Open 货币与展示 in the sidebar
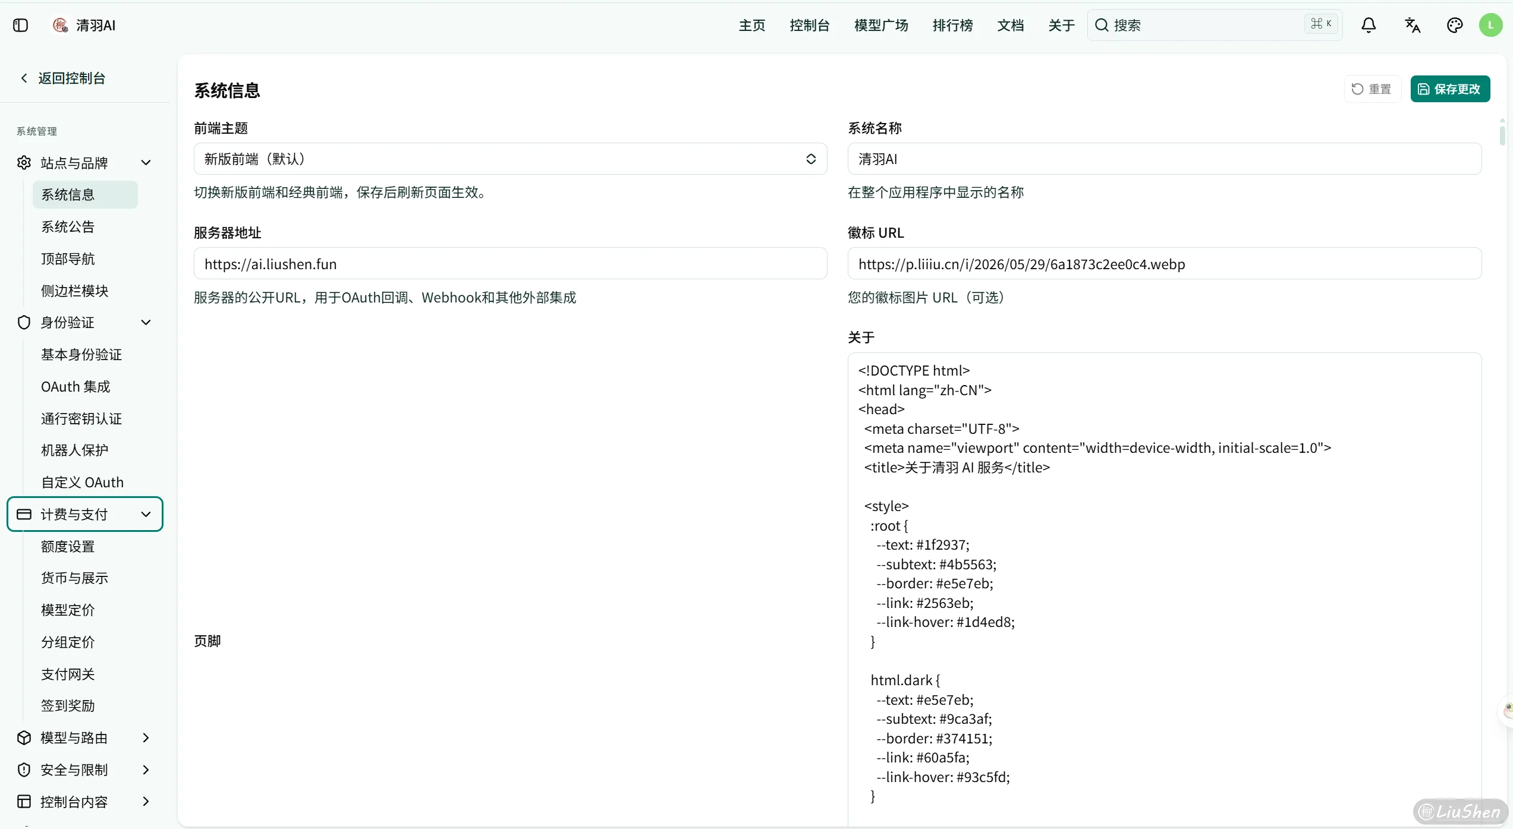 tap(74, 578)
